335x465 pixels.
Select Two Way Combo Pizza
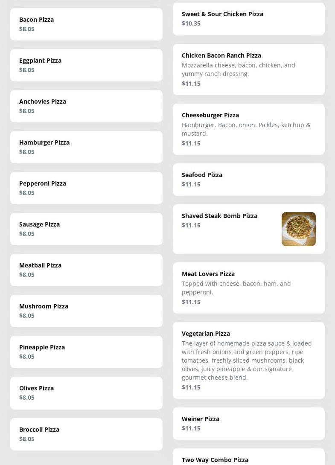(x=248, y=459)
